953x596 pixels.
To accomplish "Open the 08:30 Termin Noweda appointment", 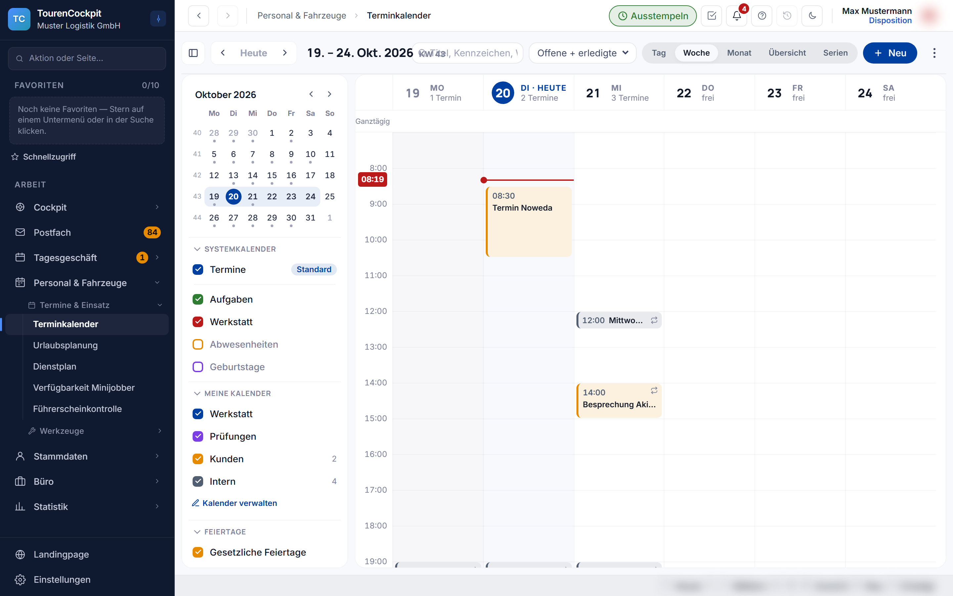I will click(528, 222).
